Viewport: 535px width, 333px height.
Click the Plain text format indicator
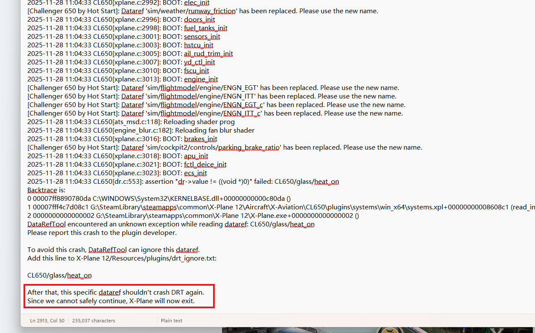coord(172,320)
